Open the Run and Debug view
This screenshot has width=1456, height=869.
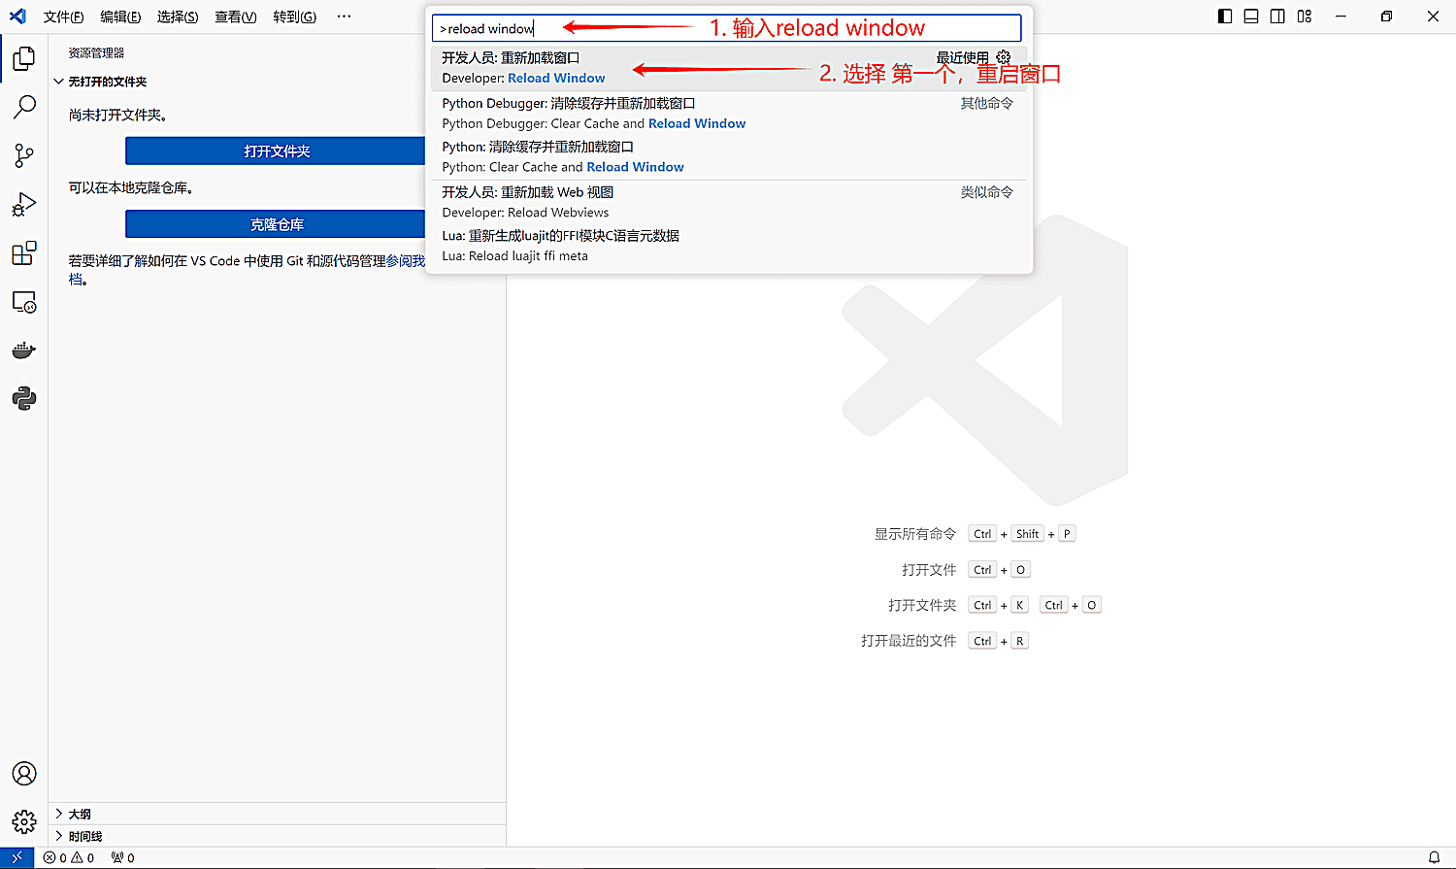[x=24, y=204]
